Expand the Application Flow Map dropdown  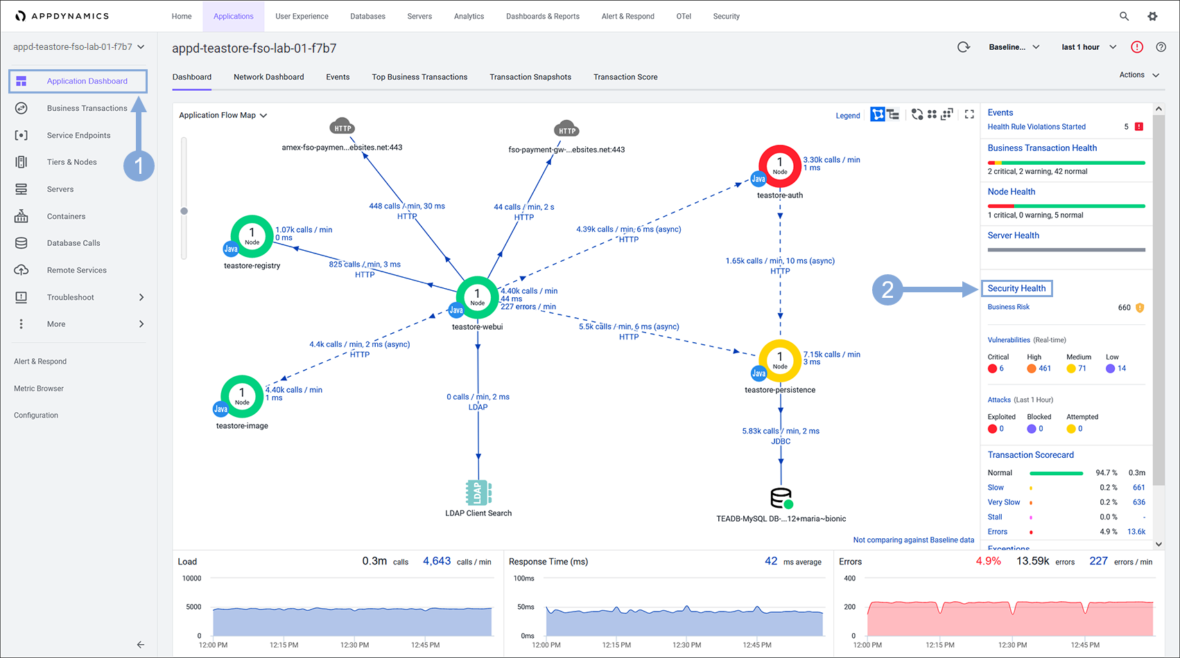click(x=223, y=115)
